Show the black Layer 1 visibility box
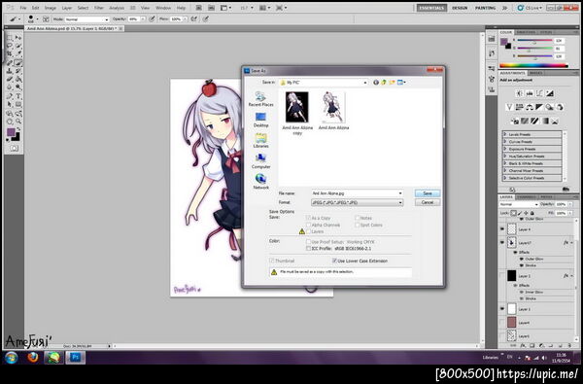 502,276
